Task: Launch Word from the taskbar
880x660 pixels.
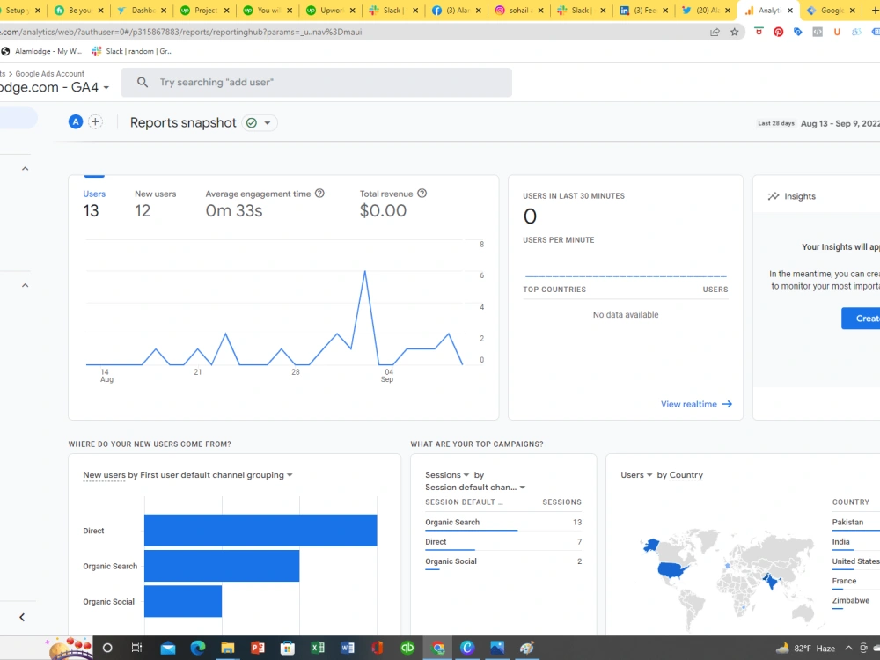Action: click(x=348, y=649)
